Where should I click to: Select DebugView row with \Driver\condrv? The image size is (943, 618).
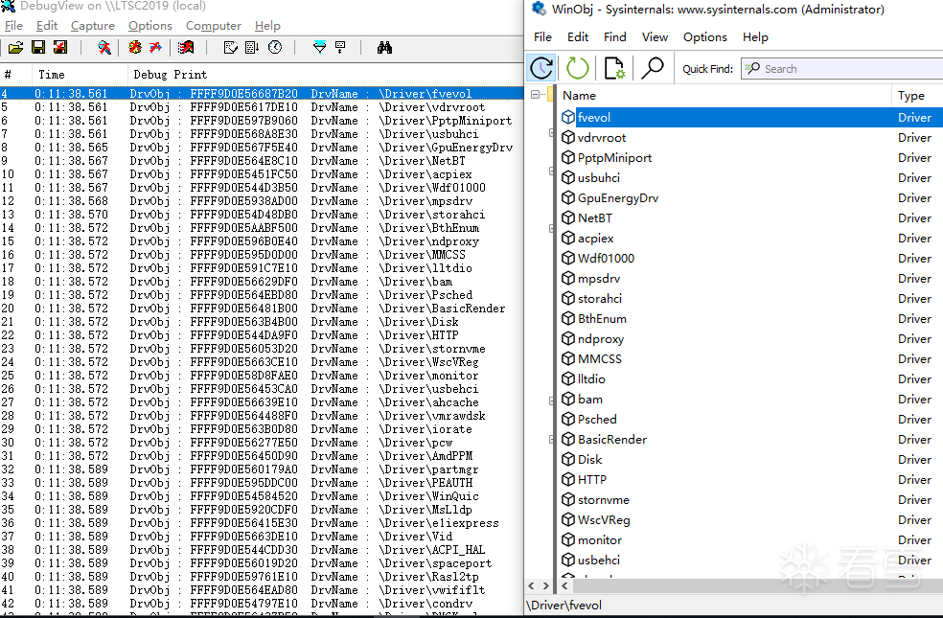point(262,603)
